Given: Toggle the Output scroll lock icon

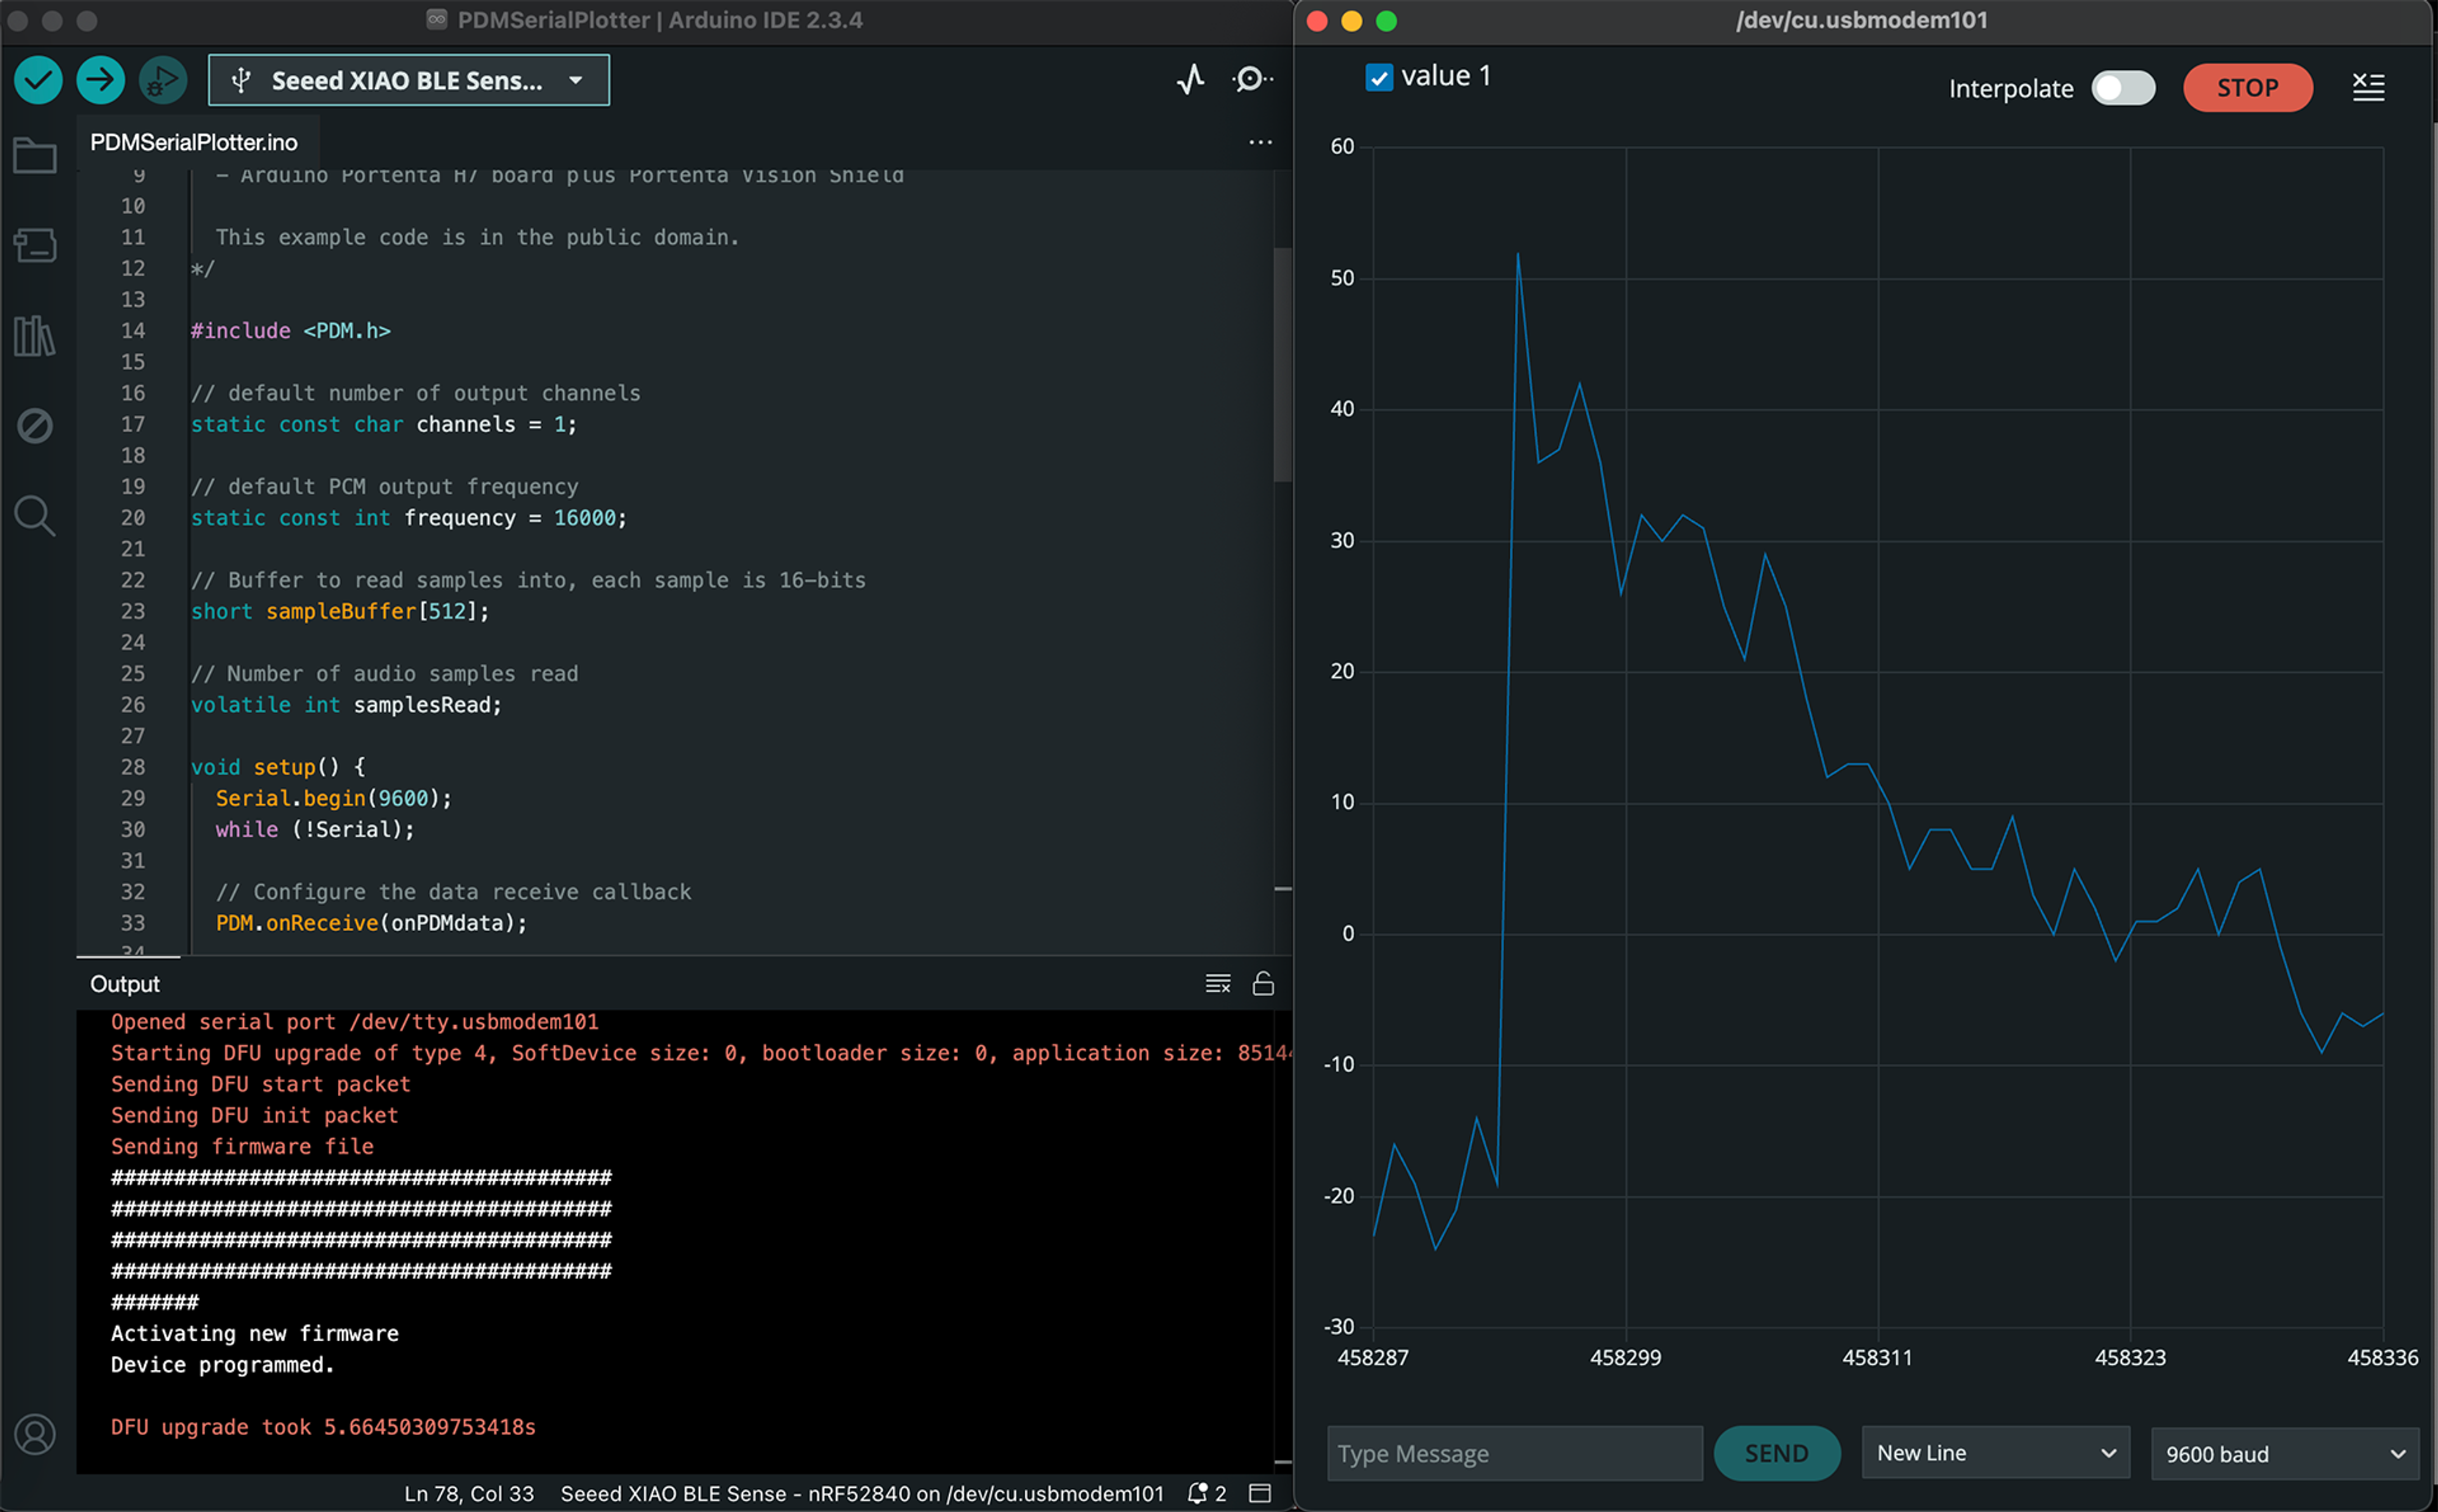Looking at the screenshot, I should click(1263, 984).
